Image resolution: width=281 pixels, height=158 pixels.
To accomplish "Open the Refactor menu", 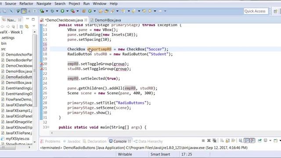I will coord(26,4).
